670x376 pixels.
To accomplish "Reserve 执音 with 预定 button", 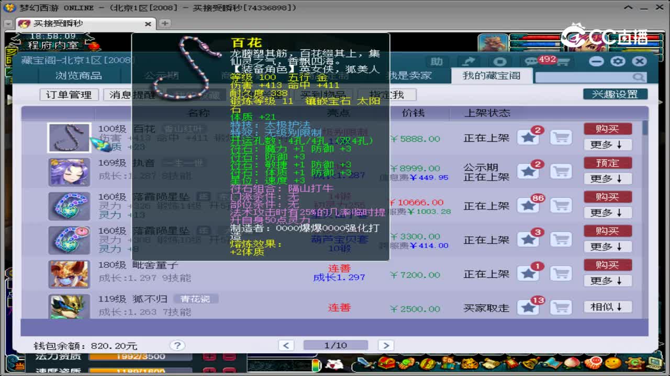I will 607,163.
